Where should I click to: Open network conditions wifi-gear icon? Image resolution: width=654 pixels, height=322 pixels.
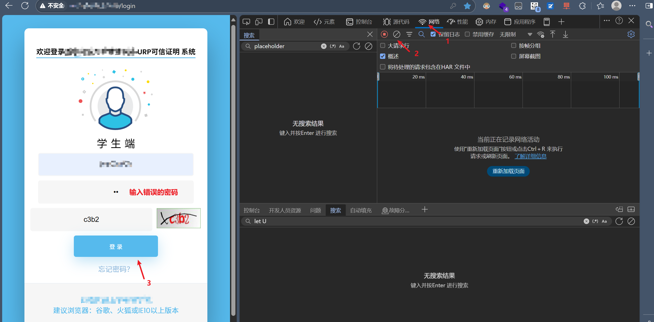[541, 34]
